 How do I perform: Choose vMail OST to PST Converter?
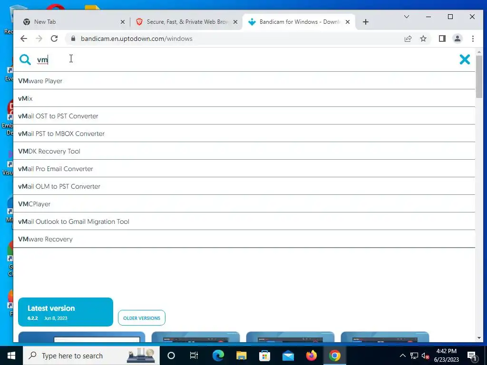[x=244, y=116]
